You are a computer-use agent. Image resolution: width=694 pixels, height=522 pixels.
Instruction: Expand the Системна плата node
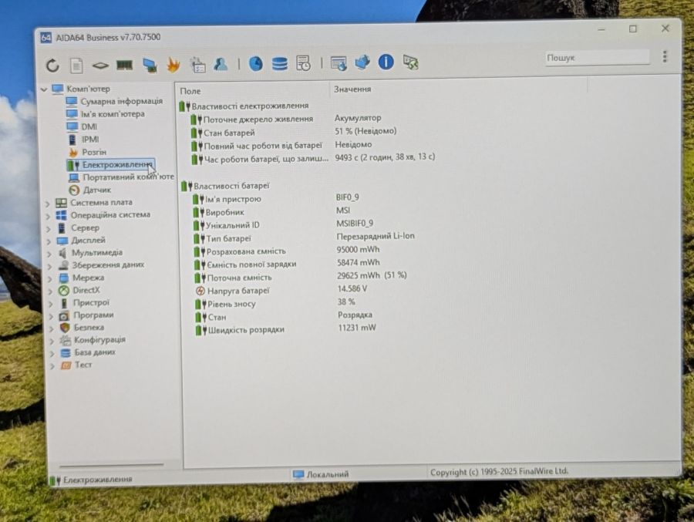pos(48,204)
